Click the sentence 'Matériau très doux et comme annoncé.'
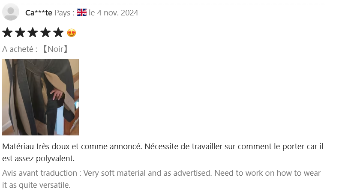 pos(72,147)
